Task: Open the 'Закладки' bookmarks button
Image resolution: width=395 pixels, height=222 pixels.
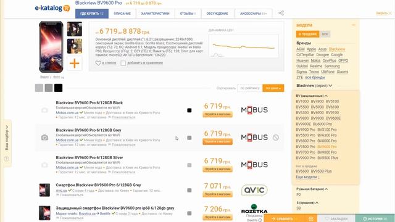Action: click(336, 219)
